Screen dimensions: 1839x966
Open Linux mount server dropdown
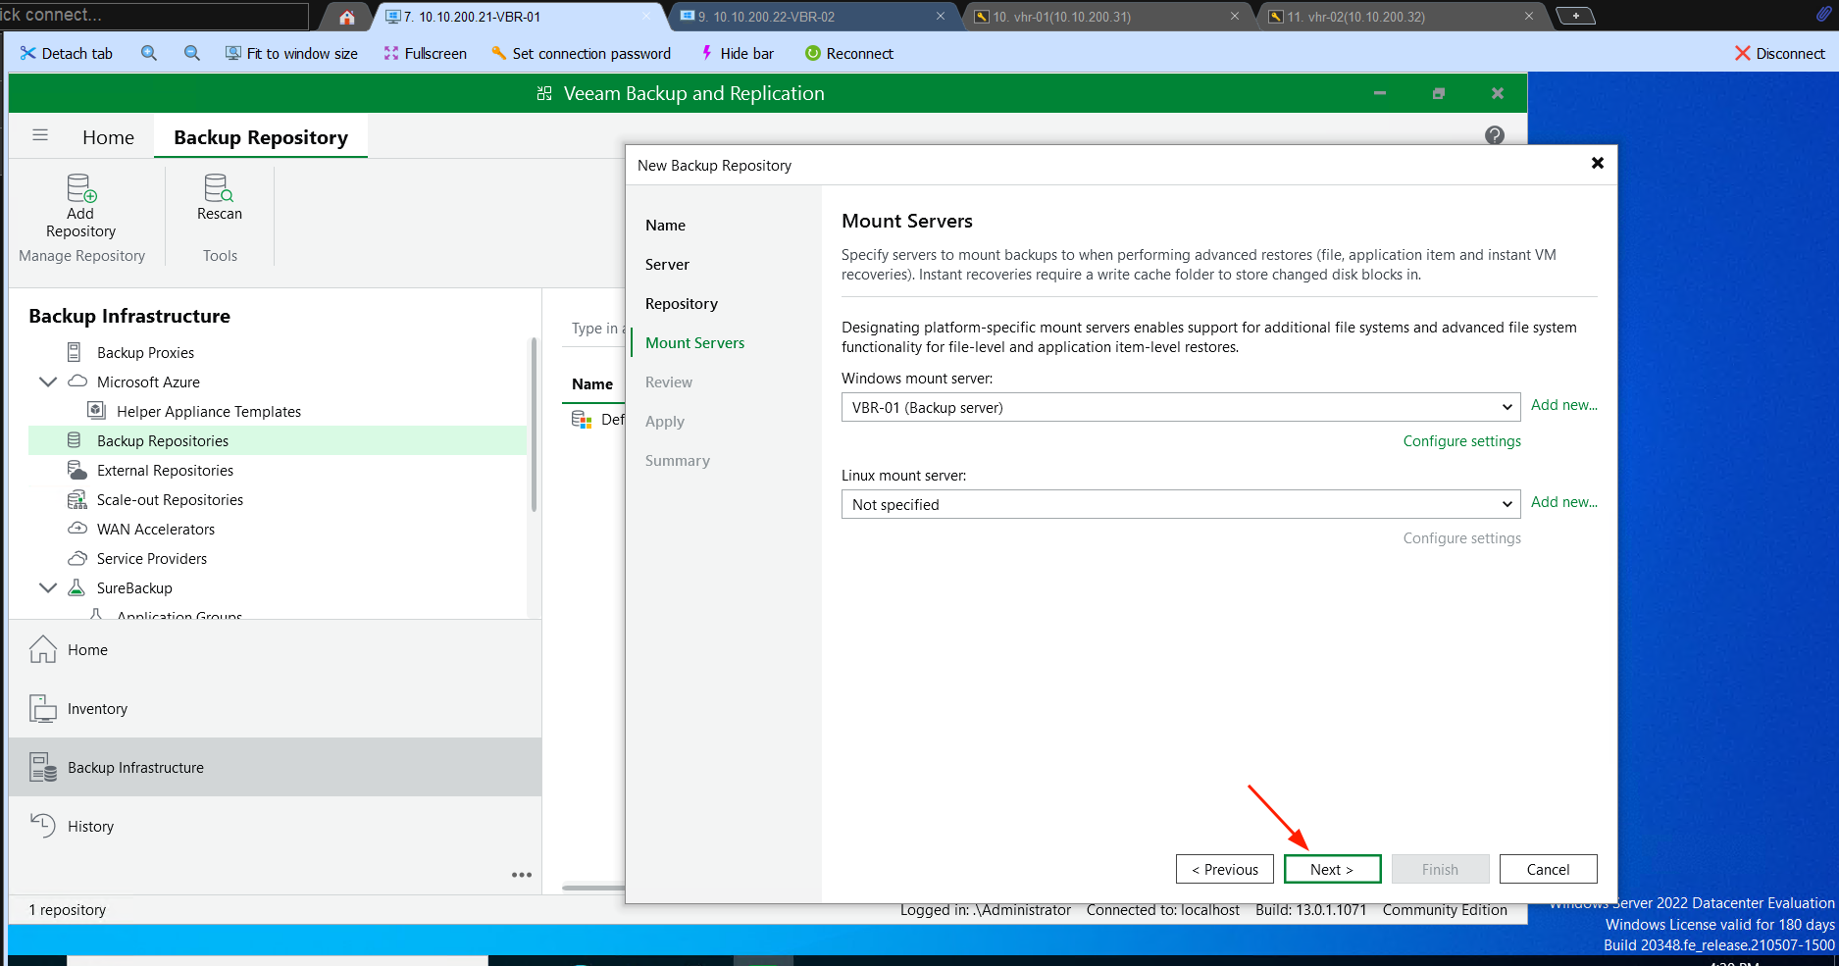tap(1507, 504)
